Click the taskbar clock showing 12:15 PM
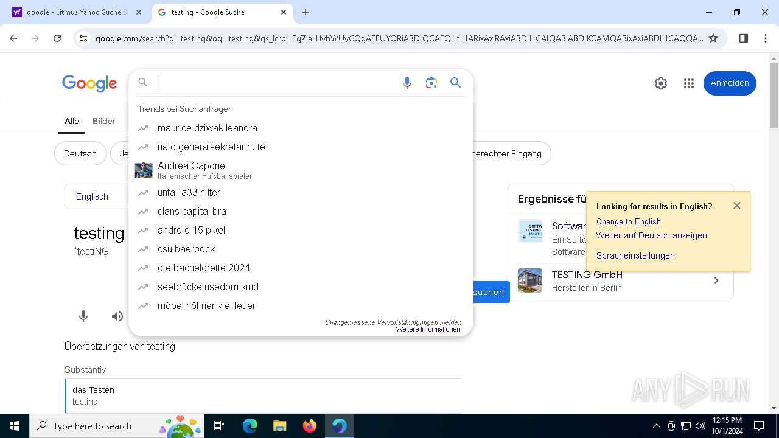779x438 pixels. point(727,426)
